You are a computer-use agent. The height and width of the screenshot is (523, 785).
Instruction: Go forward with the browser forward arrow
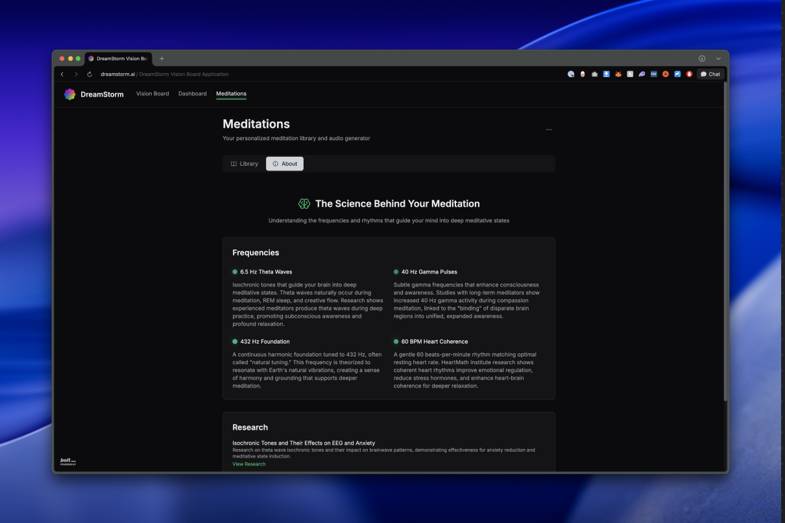(76, 74)
